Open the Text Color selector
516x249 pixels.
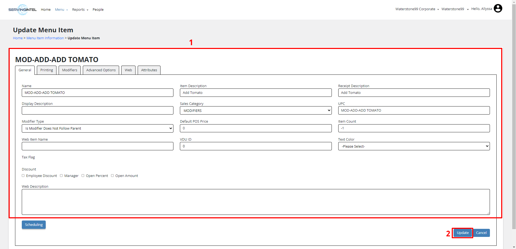tap(414, 146)
